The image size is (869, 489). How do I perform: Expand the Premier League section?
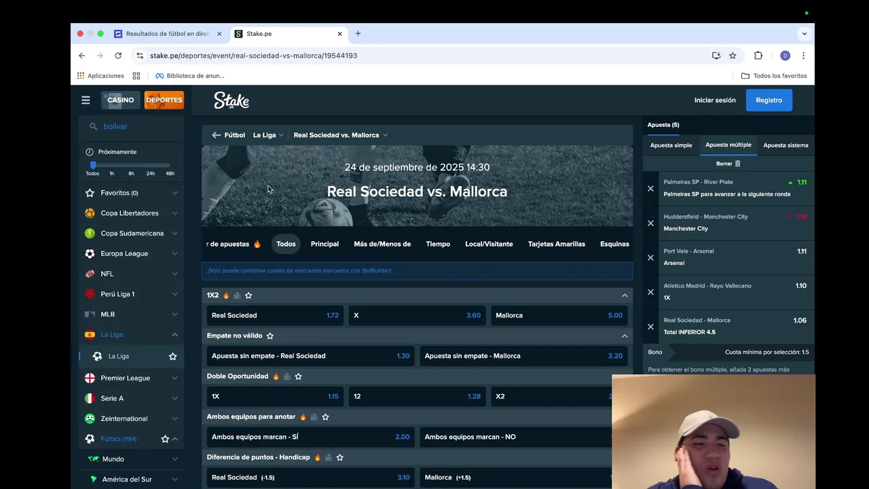(x=174, y=378)
